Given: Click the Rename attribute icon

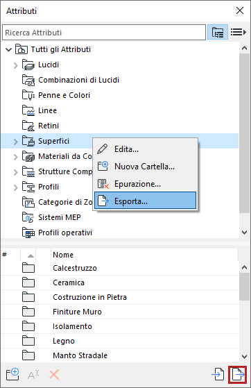Looking at the screenshot, I should pos(33,375).
